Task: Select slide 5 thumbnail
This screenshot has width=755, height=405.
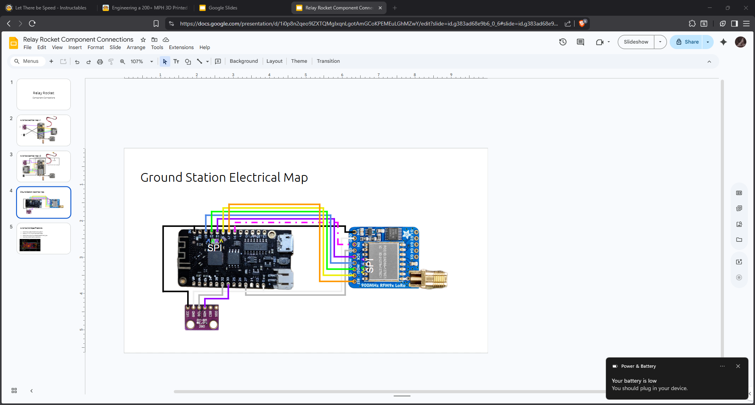Action: tap(44, 239)
